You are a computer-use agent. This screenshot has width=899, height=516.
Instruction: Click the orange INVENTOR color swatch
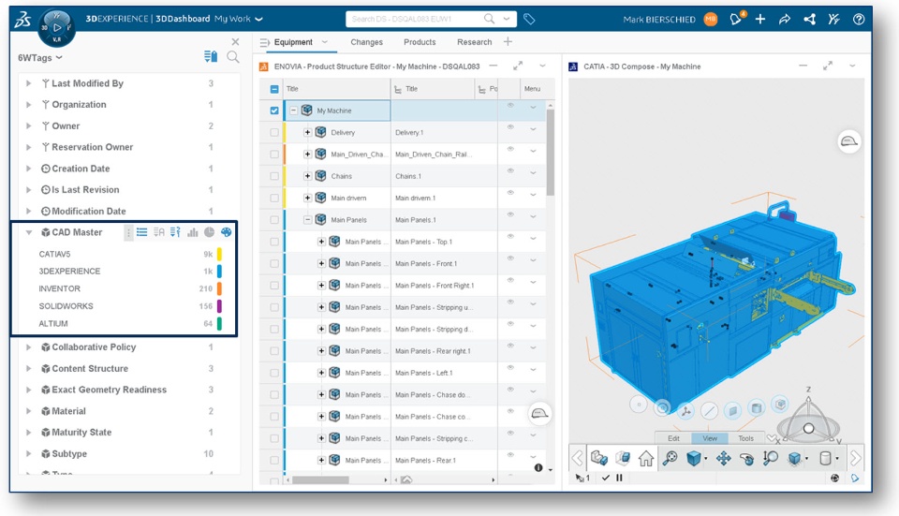click(219, 288)
